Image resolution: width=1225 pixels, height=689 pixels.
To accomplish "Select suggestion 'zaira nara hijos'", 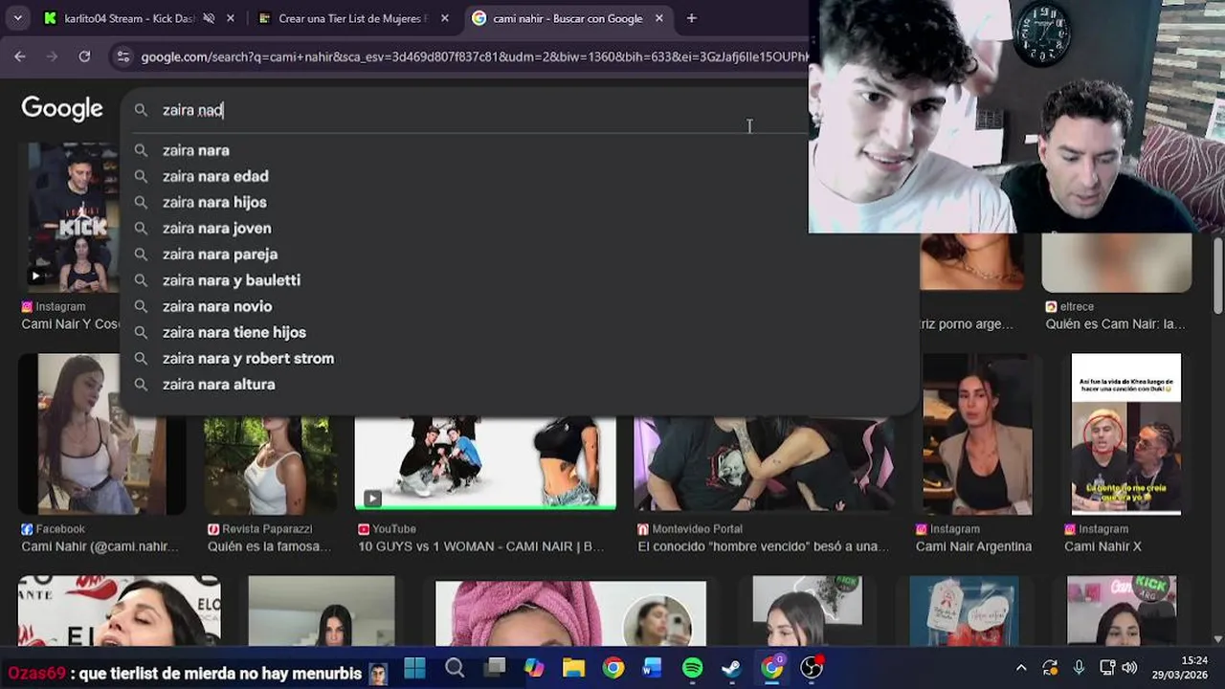I will (214, 202).
